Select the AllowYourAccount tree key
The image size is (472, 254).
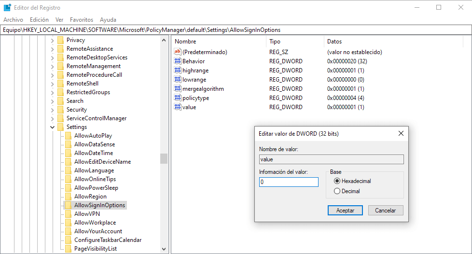click(x=98, y=231)
